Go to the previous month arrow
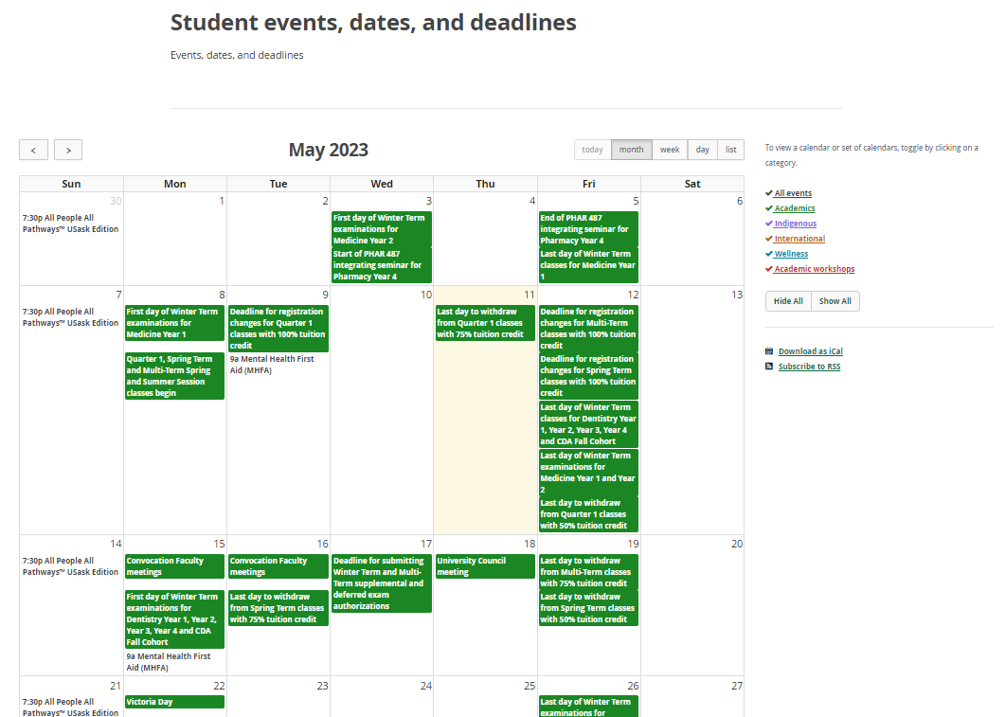 point(33,150)
